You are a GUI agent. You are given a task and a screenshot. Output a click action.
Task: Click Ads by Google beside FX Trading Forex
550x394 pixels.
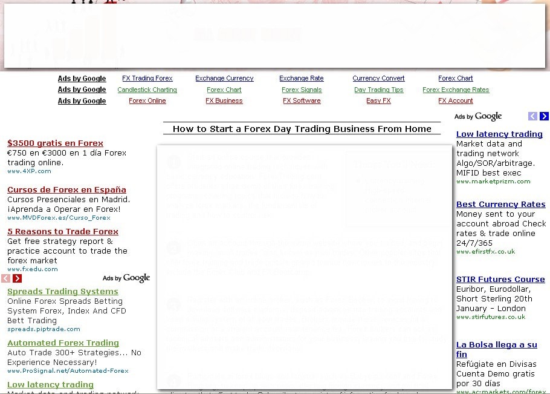(82, 78)
